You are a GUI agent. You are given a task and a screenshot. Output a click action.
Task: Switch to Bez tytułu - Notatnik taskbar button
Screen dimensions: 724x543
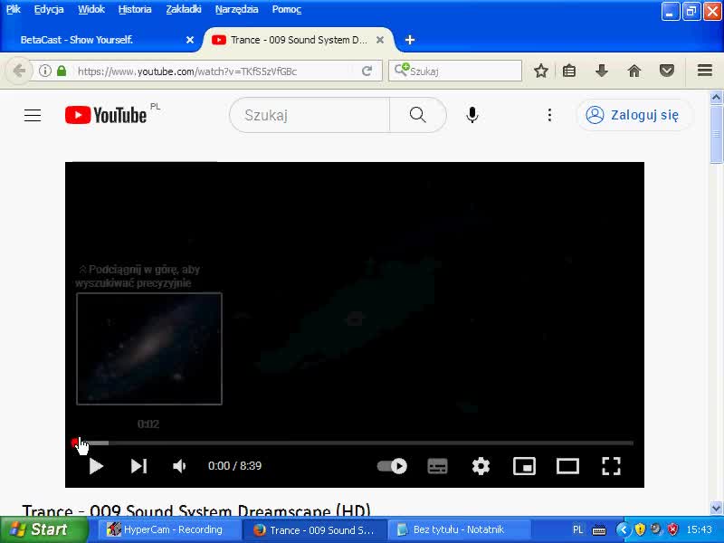click(458, 529)
